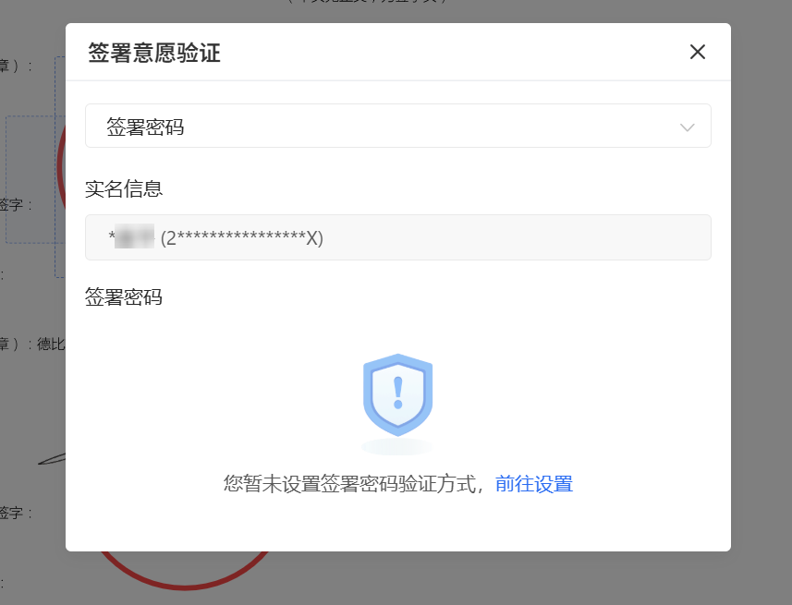Click the 您暂未设置签署密码验证方式 message text

(350, 484)
